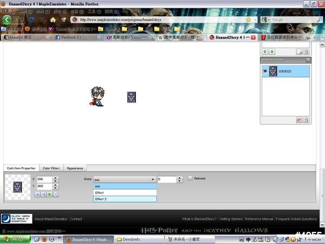Image resolution: width=325 pixels, height=244 pixels.
Task: Click the red icon at Inventory Panel bottom
Action: click(x=299, y=120)
